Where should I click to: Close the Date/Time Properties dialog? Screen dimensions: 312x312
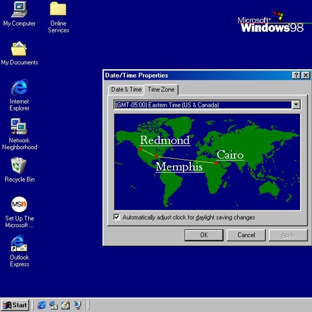coord(306,76)
